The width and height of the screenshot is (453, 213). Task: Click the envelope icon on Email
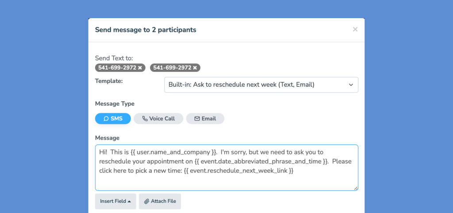point(197,119)
